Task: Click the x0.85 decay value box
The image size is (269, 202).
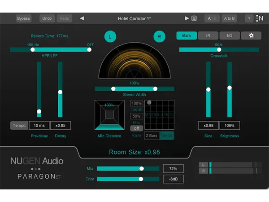Action: [61, 125]
